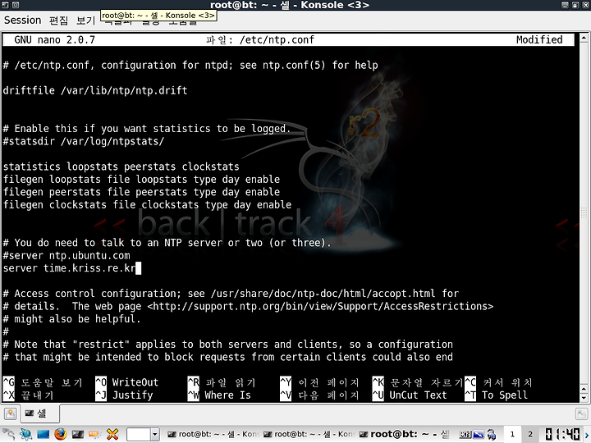Click the '# Enable this if you want statistics' comment
This screenshot has width=591, height=443.
(147, 129)
